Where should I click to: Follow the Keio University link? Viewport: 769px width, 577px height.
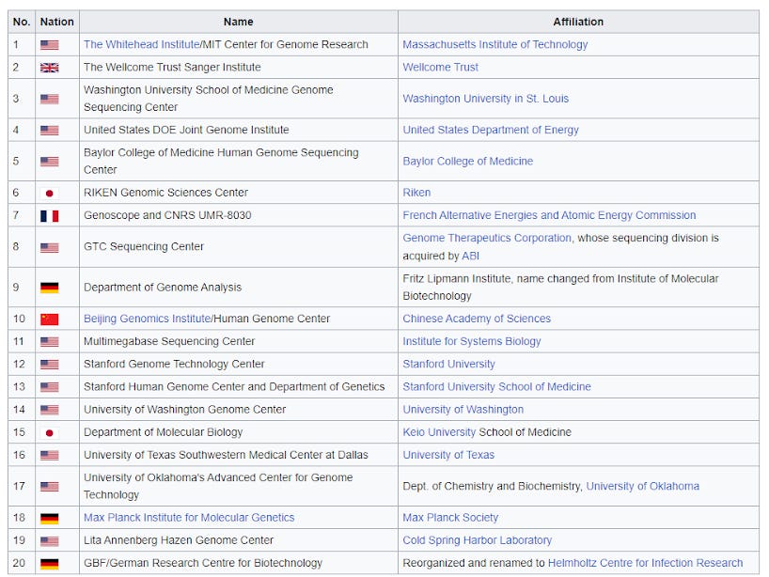[439, 432]
